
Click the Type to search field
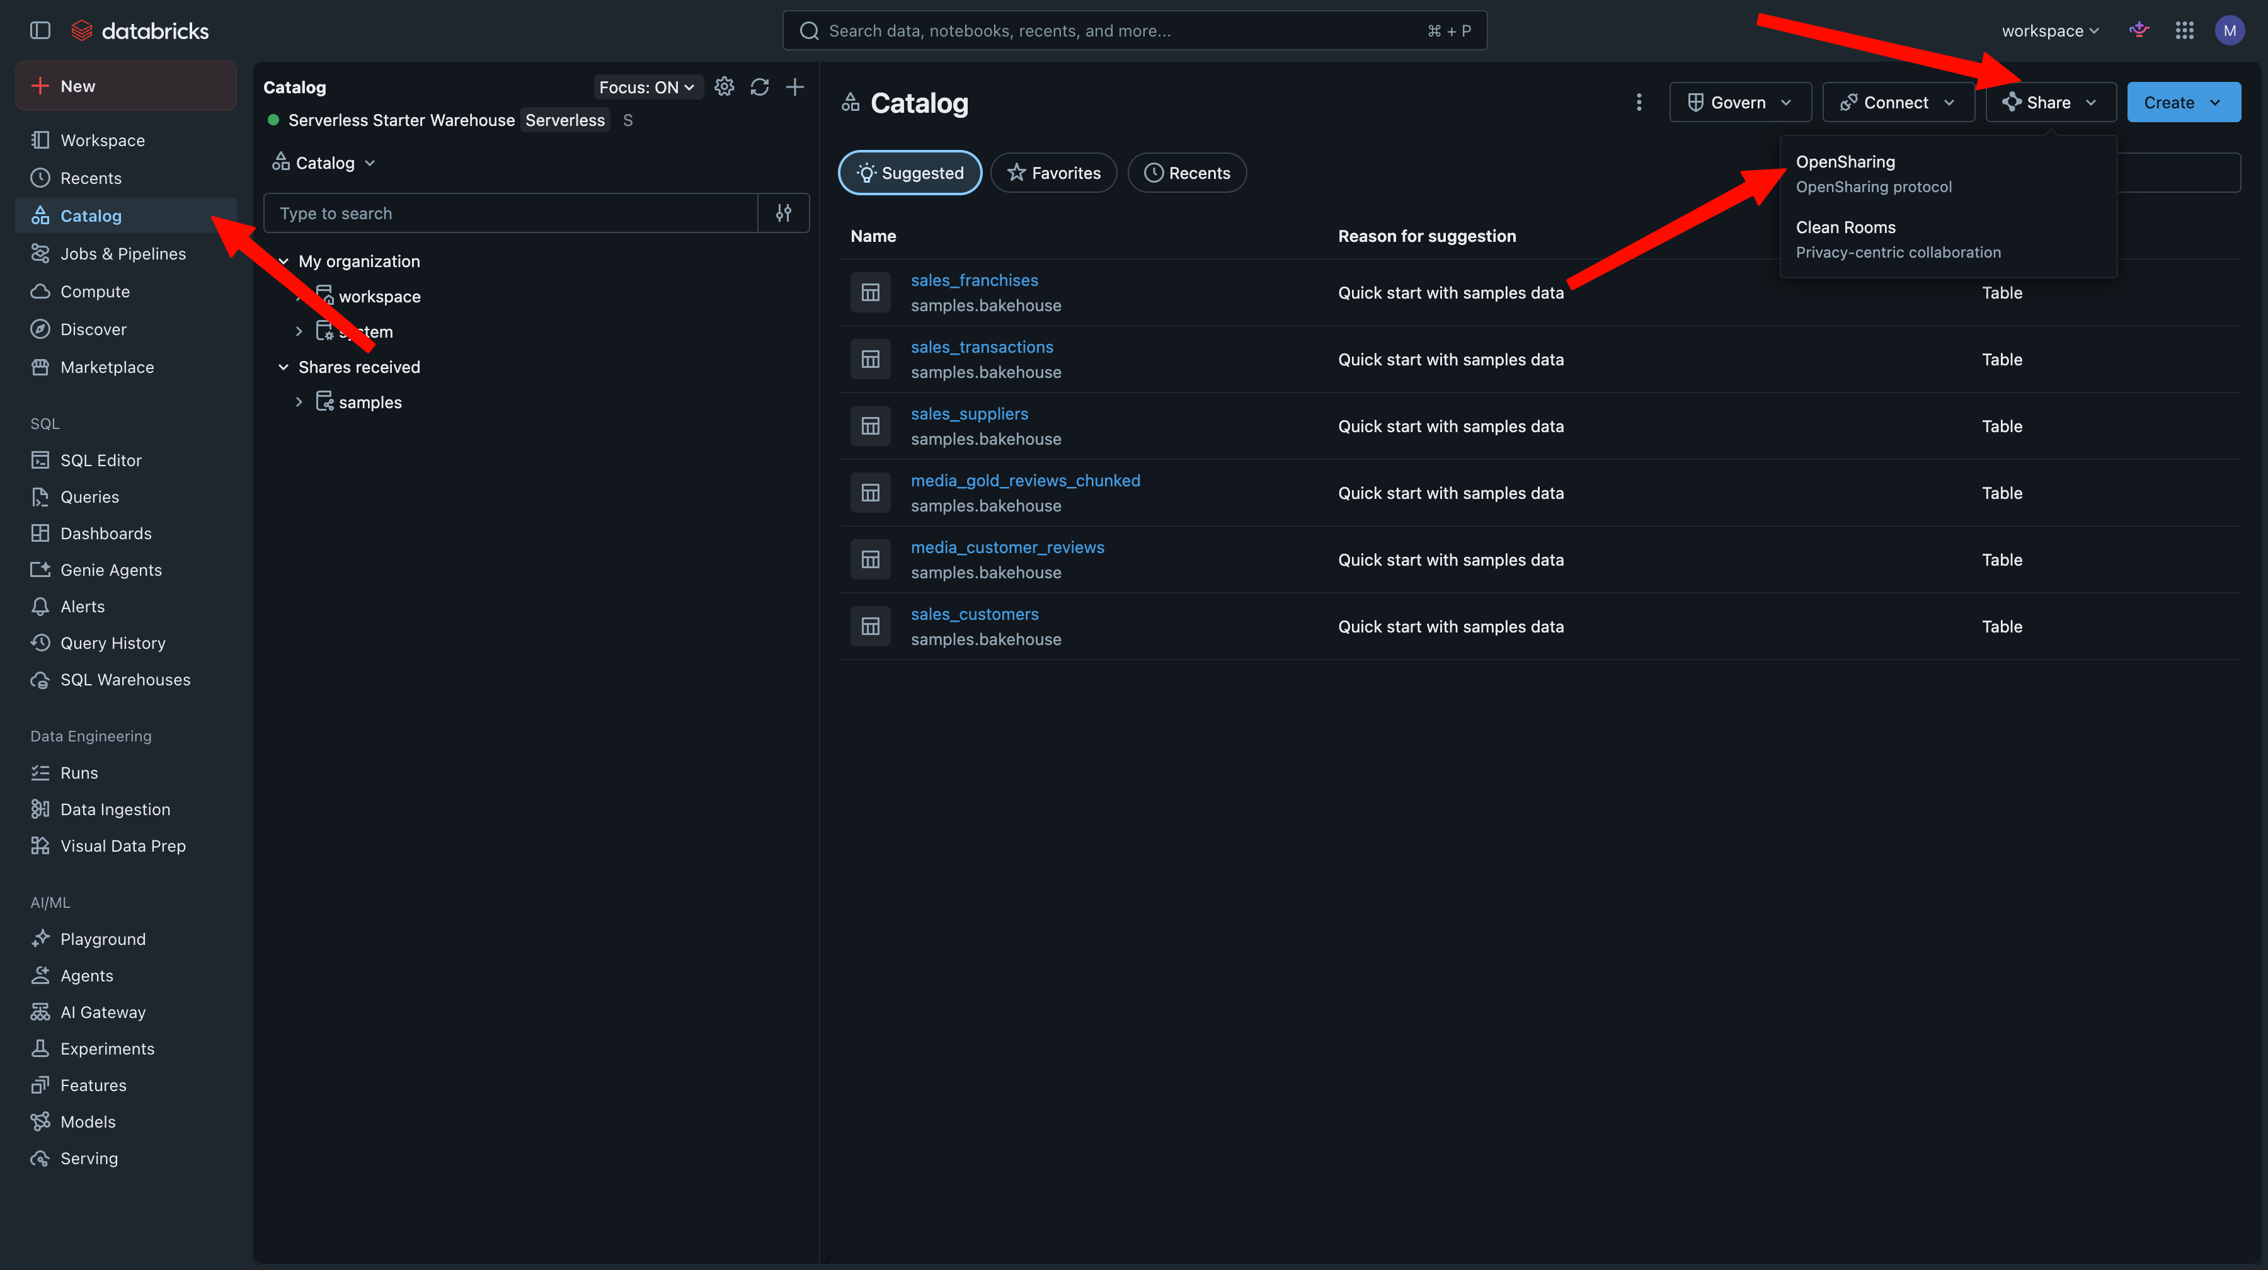(511, 213)
